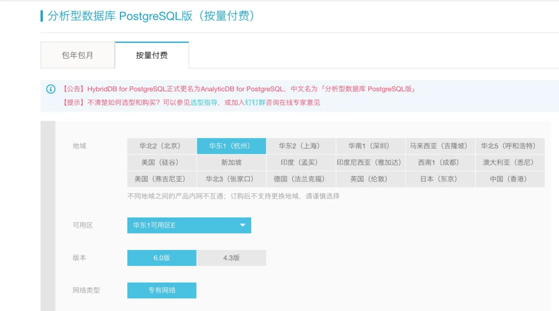
Task: Pick the 中国（香港）region
Action: pyautogui.click(x=510, y=179)
